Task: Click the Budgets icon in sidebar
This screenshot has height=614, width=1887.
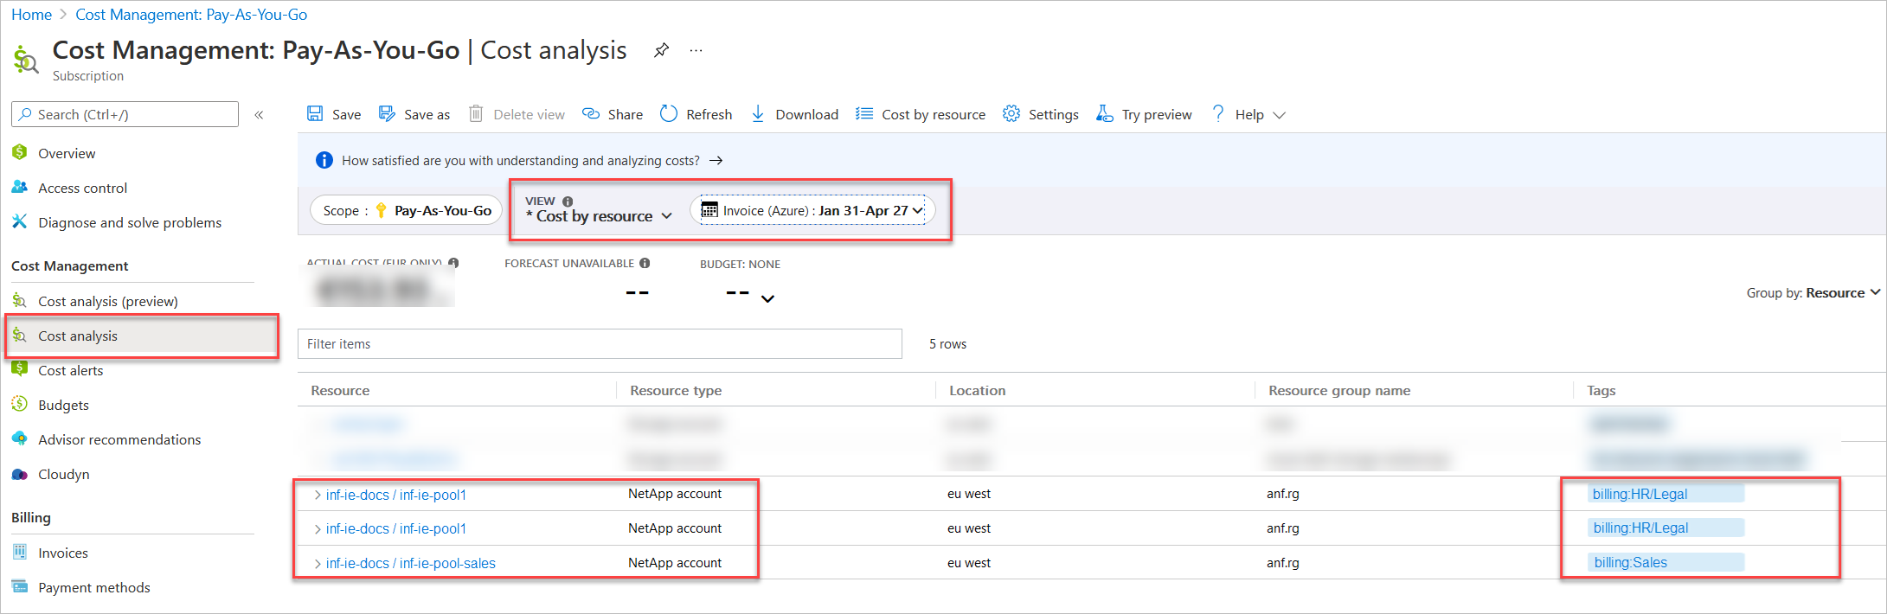Action: [20, 405]
